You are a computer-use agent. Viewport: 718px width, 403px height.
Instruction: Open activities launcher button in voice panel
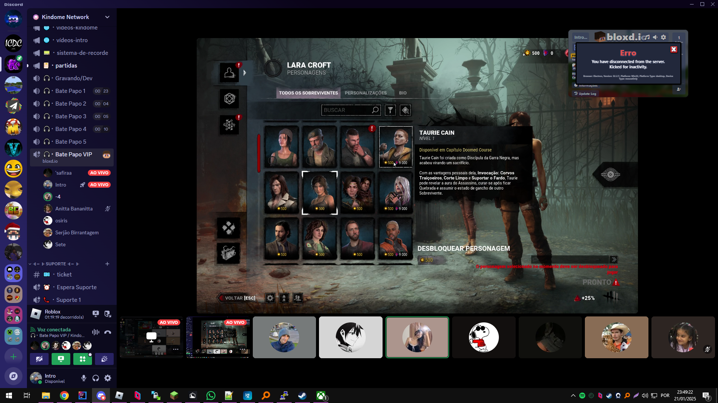pyautogui.click(x=83, y=359)
